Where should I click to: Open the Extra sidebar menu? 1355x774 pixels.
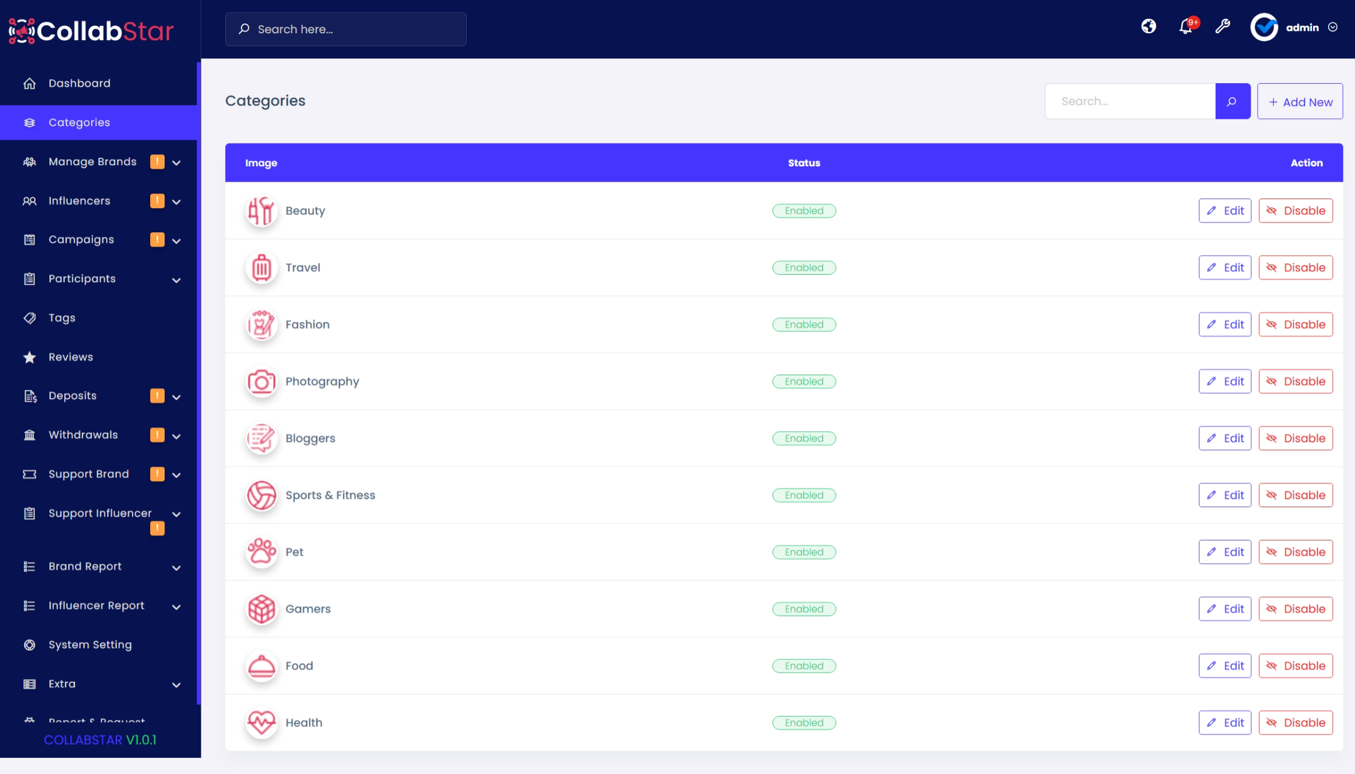tap(99, 684)
